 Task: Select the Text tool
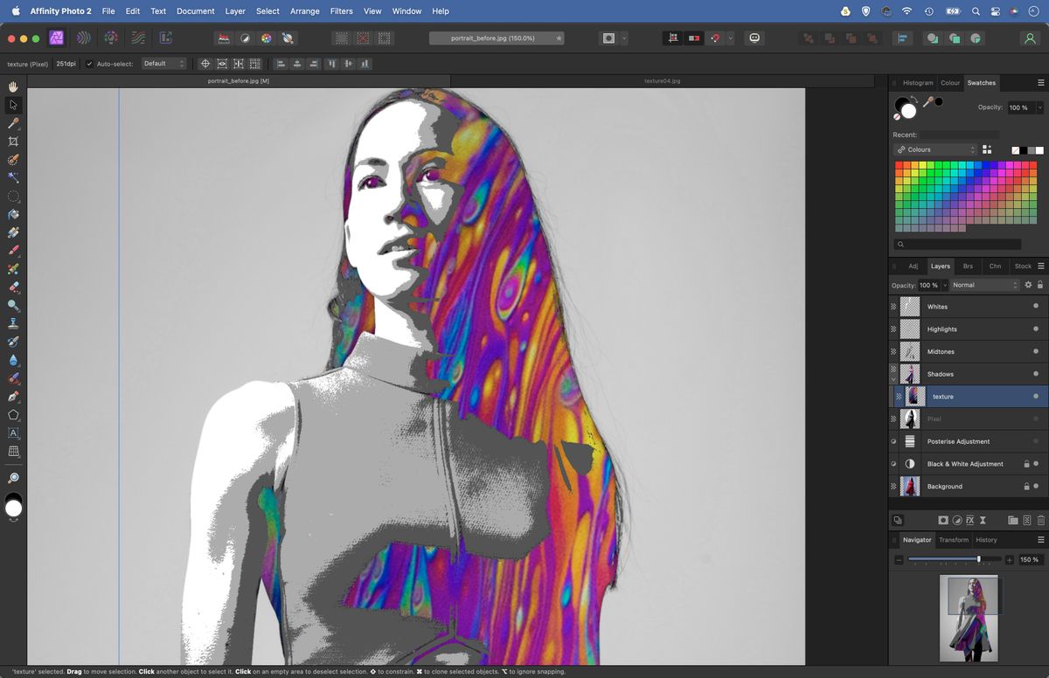coord(12,432)
